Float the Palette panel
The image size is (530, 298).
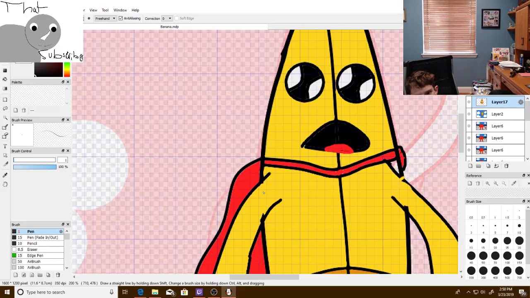click(x=63, y=82)
